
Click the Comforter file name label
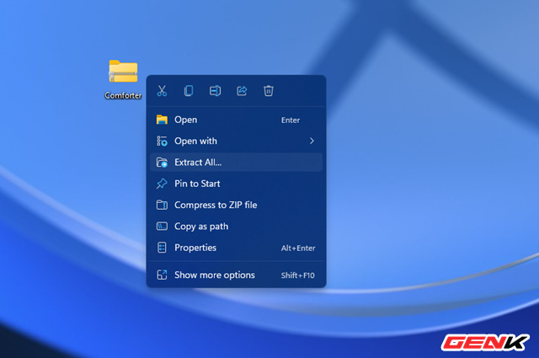pos(123,95)
